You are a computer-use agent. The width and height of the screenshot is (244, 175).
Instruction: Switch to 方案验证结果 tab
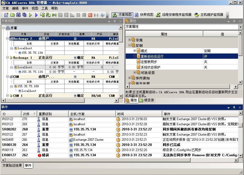[x=12, y=165]
